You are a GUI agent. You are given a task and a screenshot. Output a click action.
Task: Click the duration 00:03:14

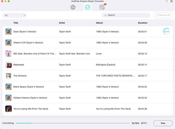[x=142, y=65]
